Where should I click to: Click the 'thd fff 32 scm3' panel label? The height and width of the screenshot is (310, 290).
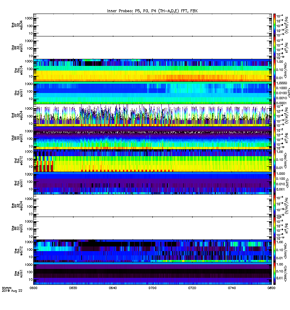(17, 138)
